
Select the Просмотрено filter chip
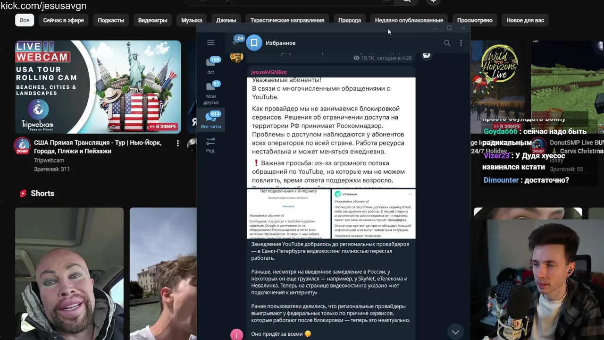(475, 20)
